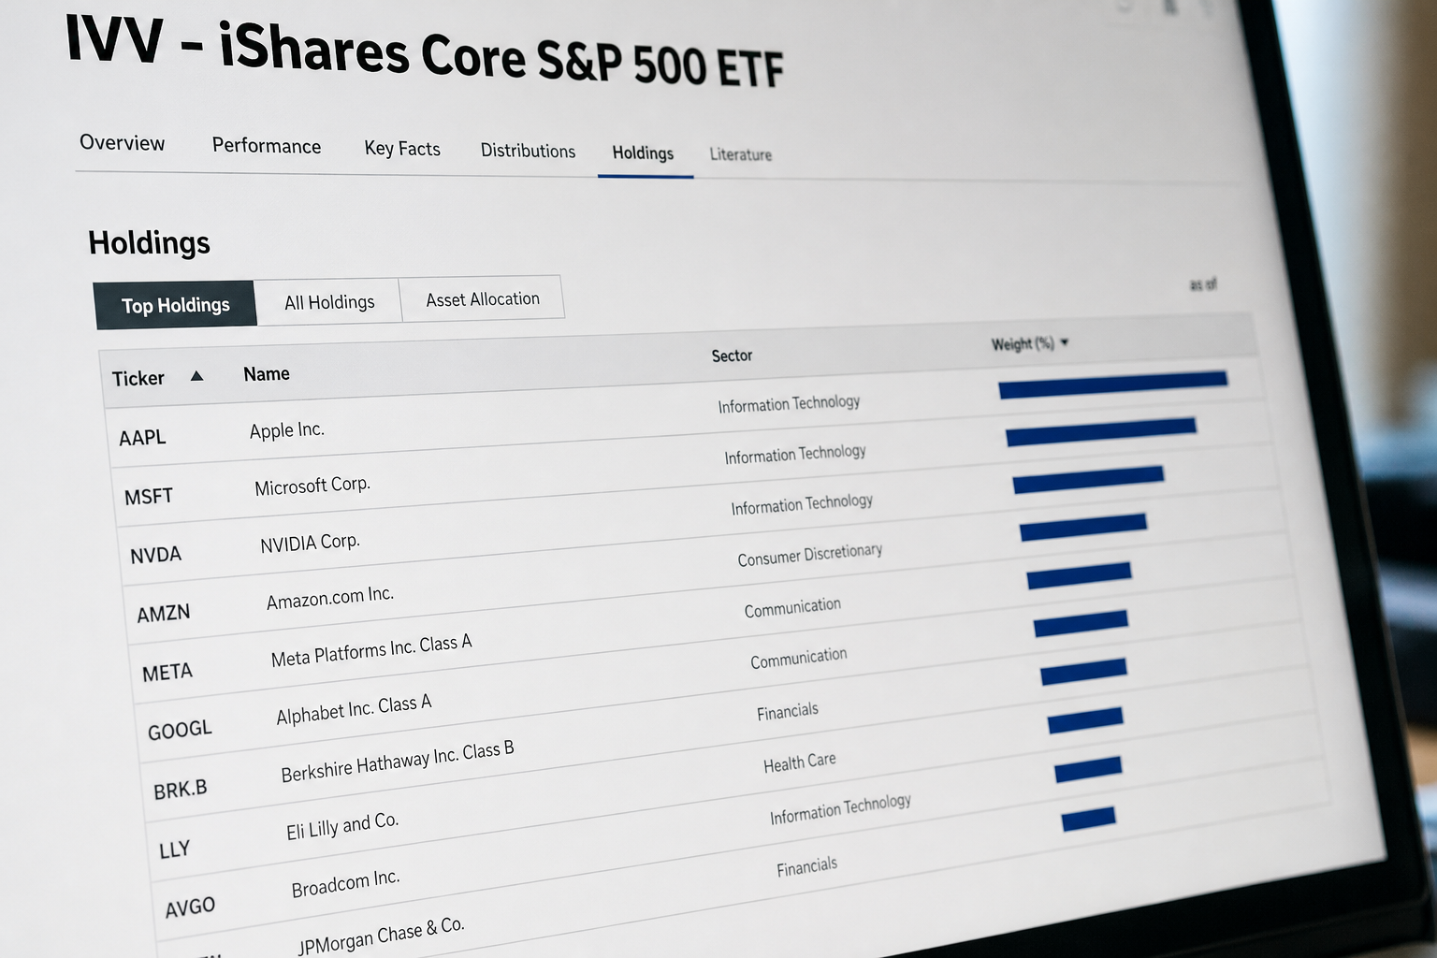This screenshot has height=958, width=1437.
Task: Open the Overview tab
Action: click(122, 142)
